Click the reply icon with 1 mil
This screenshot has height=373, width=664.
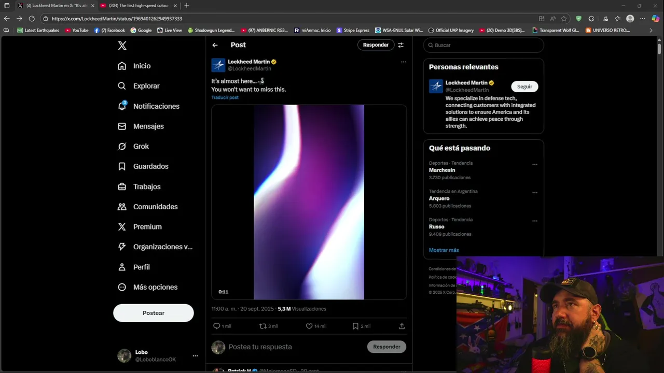[217, 326]
